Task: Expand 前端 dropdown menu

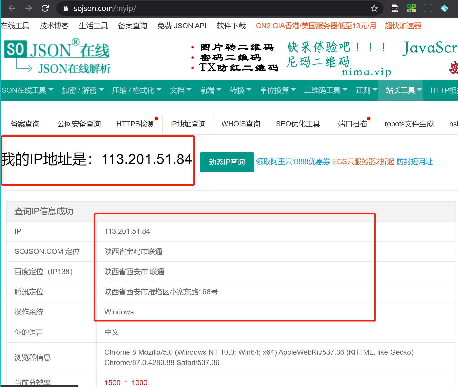Action: click(211, 90)
